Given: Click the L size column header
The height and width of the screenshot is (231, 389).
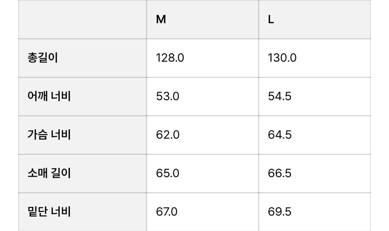Looking at the screenshot, I should tap(271, 20).
